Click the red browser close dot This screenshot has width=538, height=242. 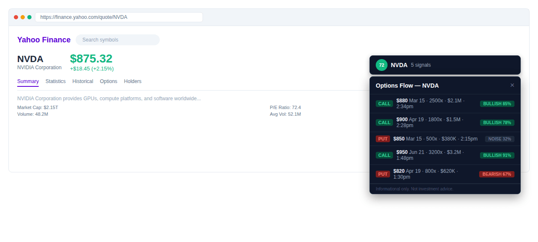[x=16, y=17]
